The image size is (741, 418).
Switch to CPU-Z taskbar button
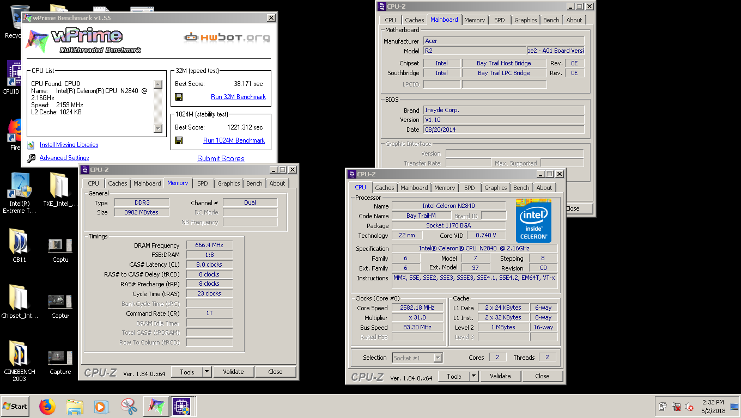point(181,407)
